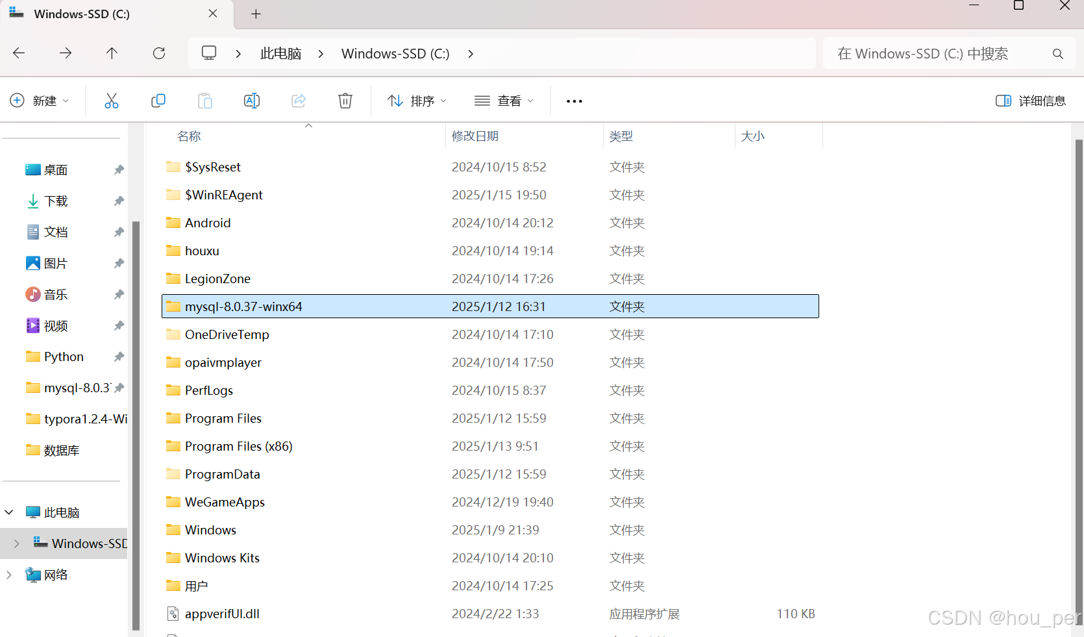The image size is (1084, 637).
Task: Click the 查看更多 ellipsis button
Action: click(574, 101)
